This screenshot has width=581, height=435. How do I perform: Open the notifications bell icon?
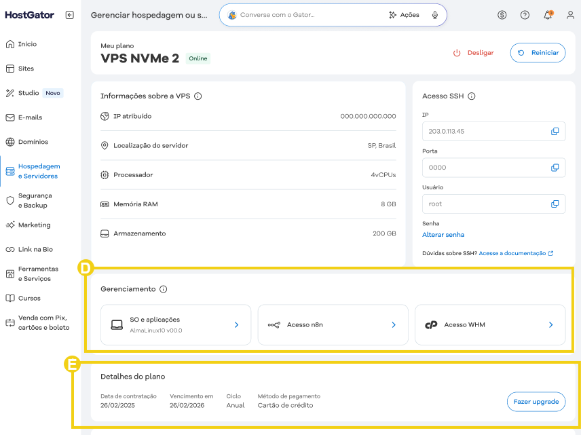click(x=548, y=15)
